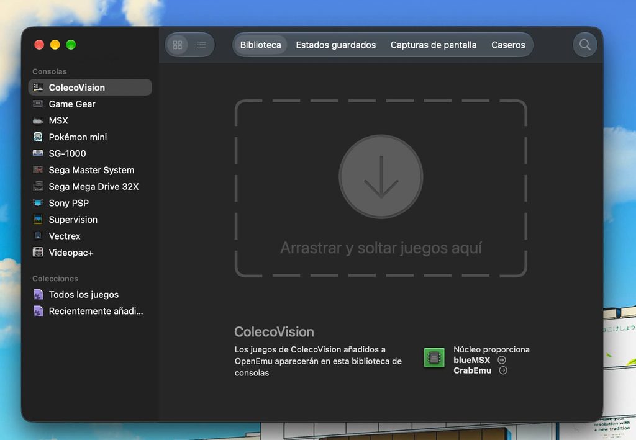Open the Caseros tab

(508, 45)
